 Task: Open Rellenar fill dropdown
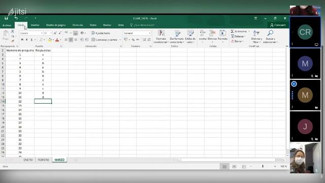(x=238, y=37)
